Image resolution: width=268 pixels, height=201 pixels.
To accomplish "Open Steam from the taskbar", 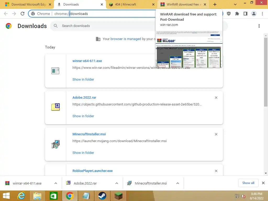I will (x=102, y=196).
